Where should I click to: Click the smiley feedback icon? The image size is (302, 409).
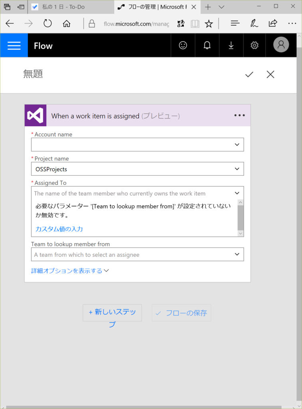tap(183, 46)
